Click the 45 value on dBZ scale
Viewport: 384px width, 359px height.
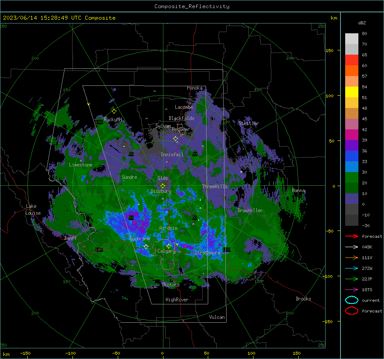pos(364,119)
